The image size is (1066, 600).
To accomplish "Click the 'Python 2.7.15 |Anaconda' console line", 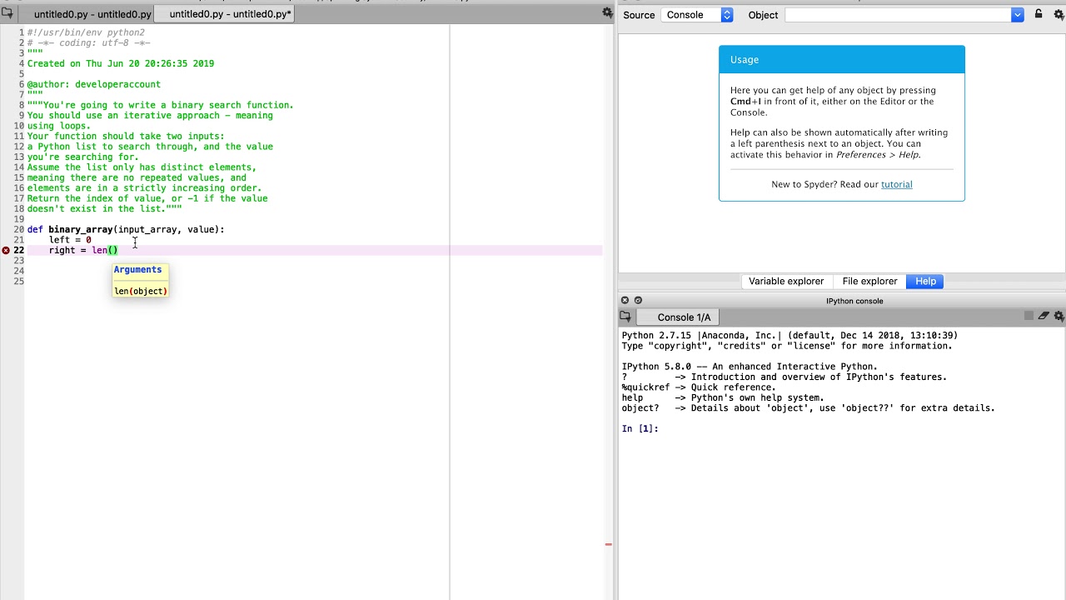I will point(790,335).
